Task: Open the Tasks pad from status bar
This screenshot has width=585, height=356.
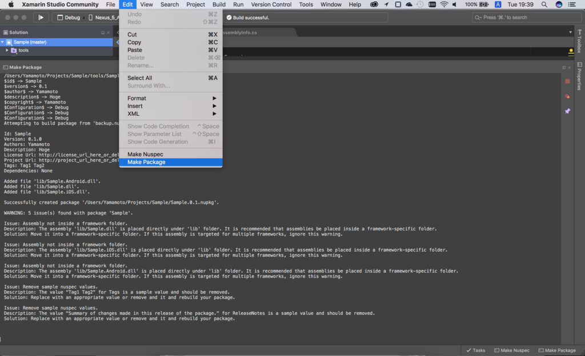Action: click(476, 350)
